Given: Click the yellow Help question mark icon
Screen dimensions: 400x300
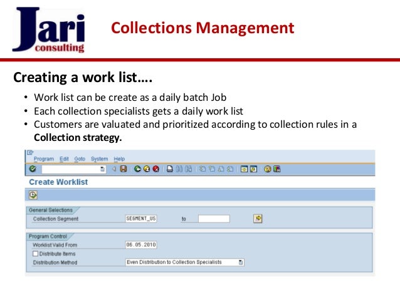Looking at the screenshot, I should 267,168.
